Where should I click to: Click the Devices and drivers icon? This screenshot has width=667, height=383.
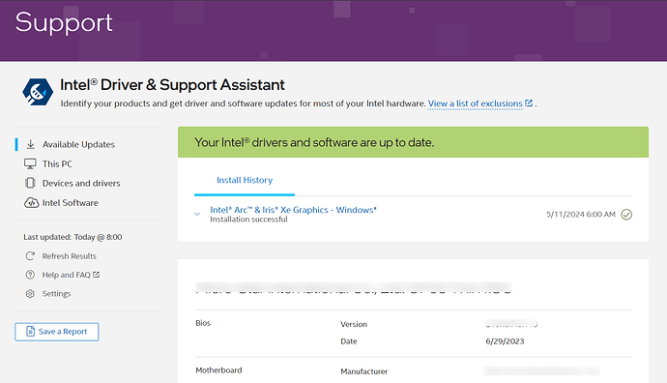(30, 183)
